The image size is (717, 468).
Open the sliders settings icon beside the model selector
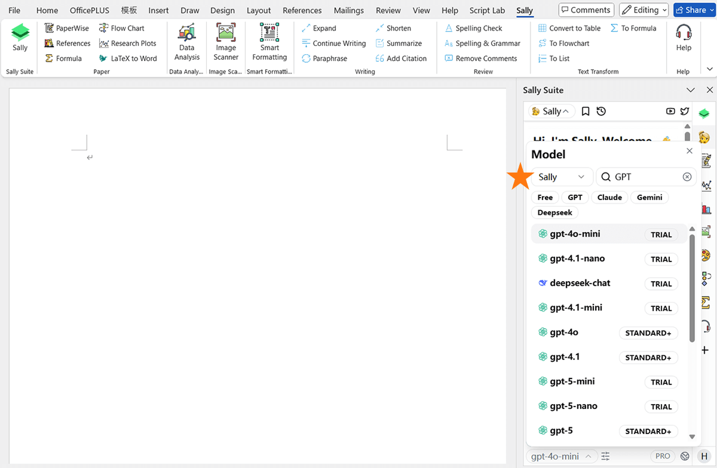tap(606, 456)
